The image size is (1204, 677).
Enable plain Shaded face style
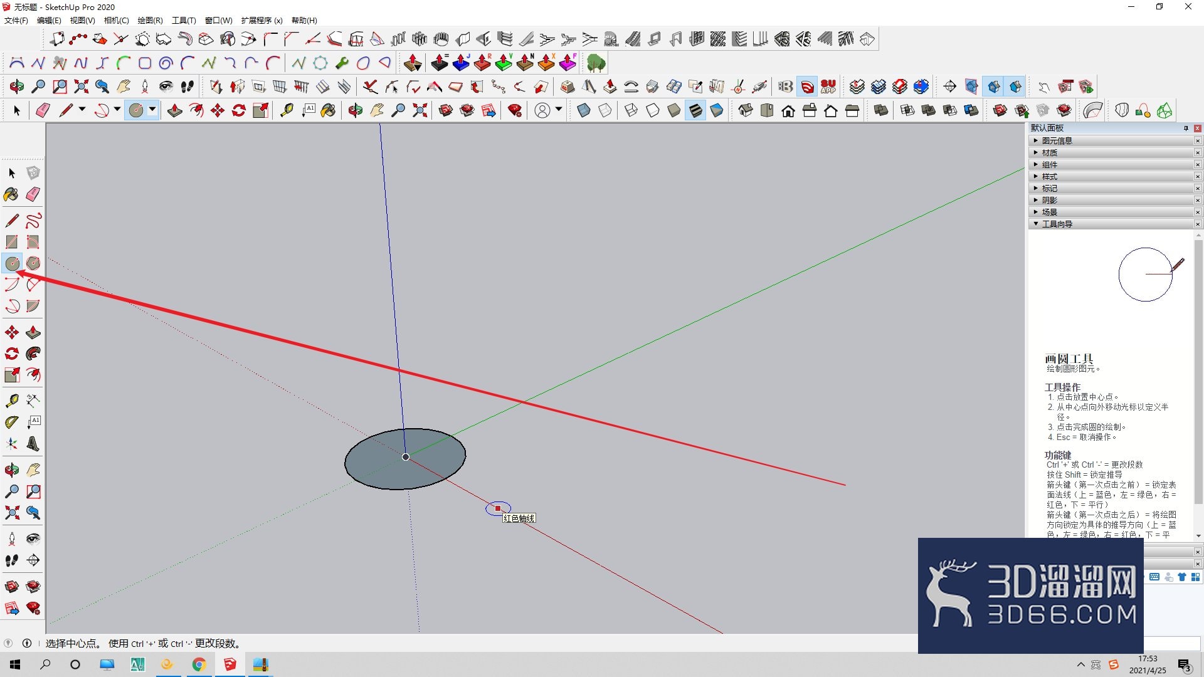[x=674, y=111]
